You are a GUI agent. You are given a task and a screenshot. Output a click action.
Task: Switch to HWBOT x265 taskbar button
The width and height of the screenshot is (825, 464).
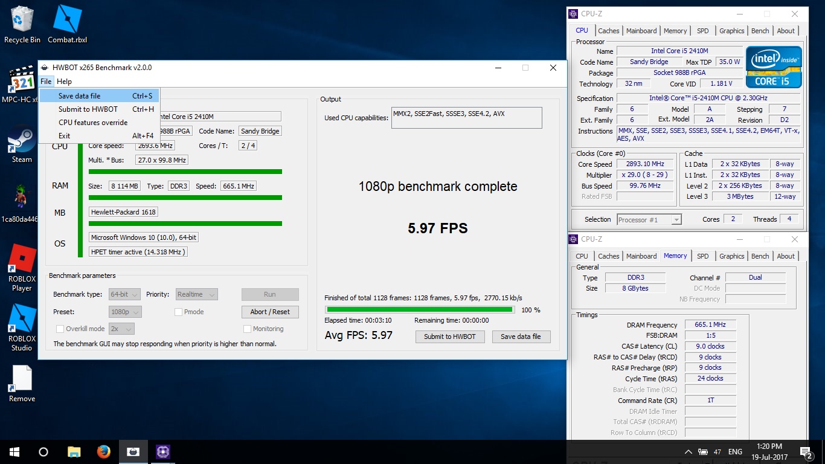tap(133, 451)
